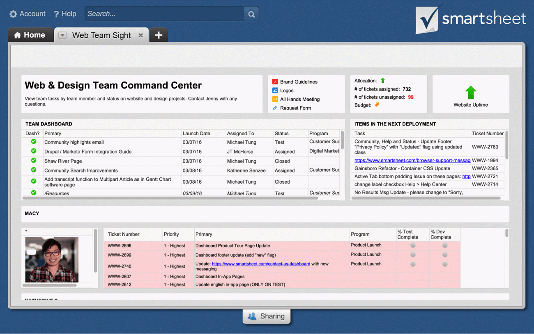
Task: Toggle % Test Complete for WWW-2696
Action: [413, 245]
